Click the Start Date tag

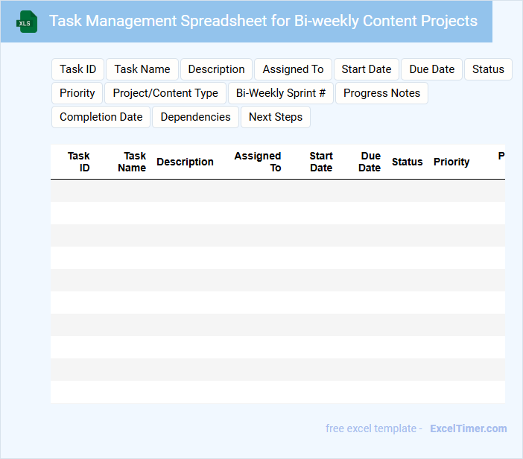[x=366, y=69]
